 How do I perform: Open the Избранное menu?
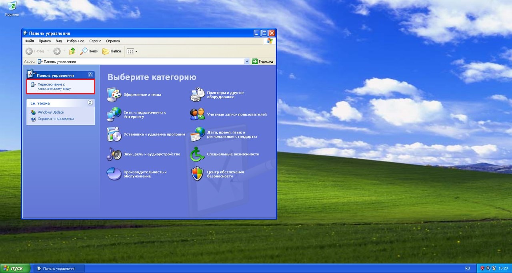click(76, 41)
